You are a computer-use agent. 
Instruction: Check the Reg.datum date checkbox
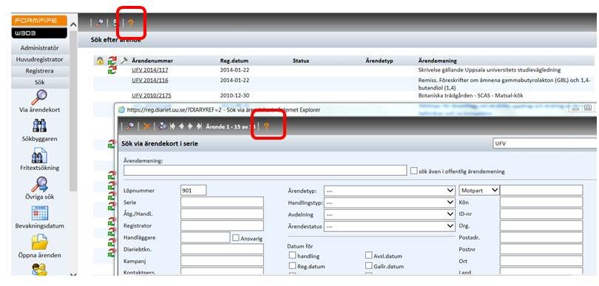click(292, 265)
